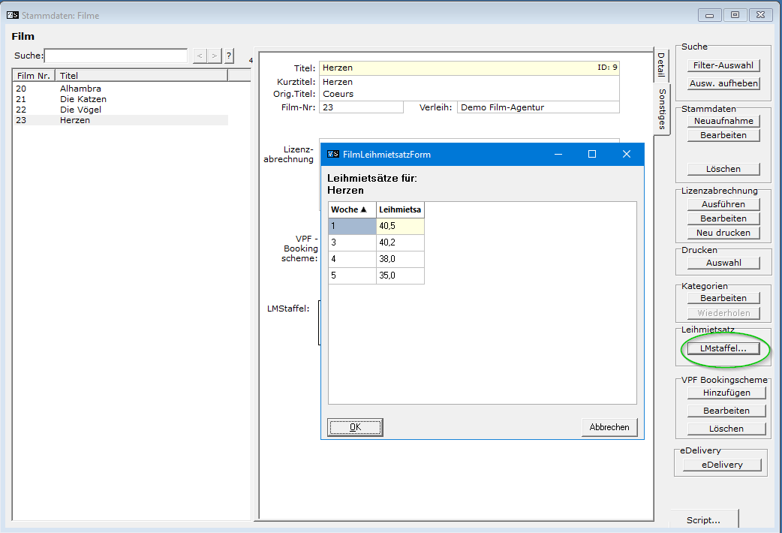Open the LMstaffel... button
This screenshot has height=533, width=782.
tap(723, 349)
